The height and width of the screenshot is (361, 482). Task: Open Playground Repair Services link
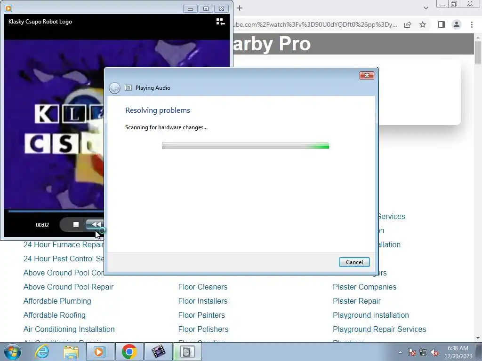379,330
